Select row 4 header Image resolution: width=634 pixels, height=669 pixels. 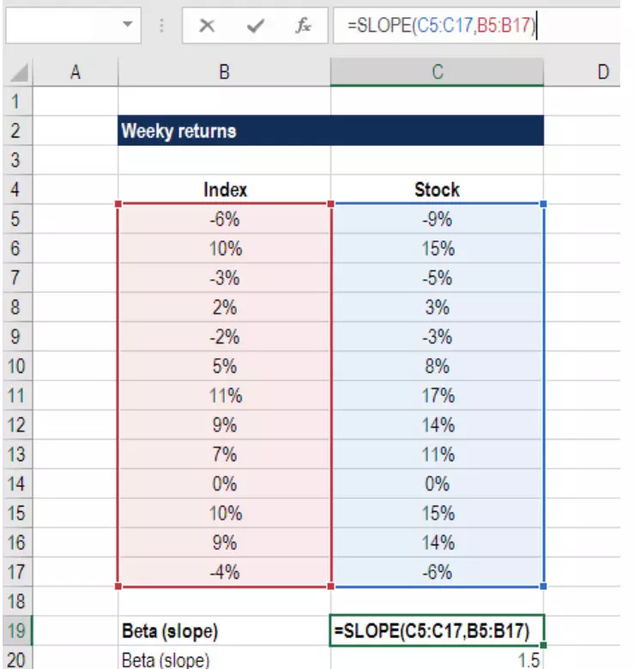click(x=17, y=190)
